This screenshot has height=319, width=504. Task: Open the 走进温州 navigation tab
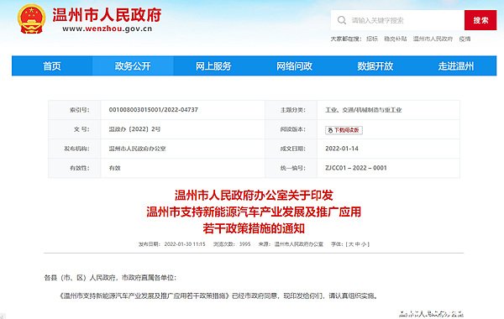coord(456,65)
